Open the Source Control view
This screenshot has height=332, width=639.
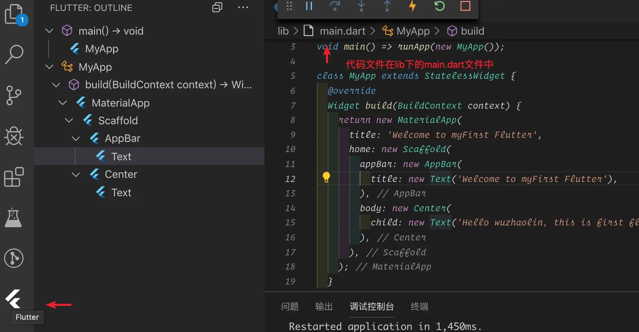[14, 95]
